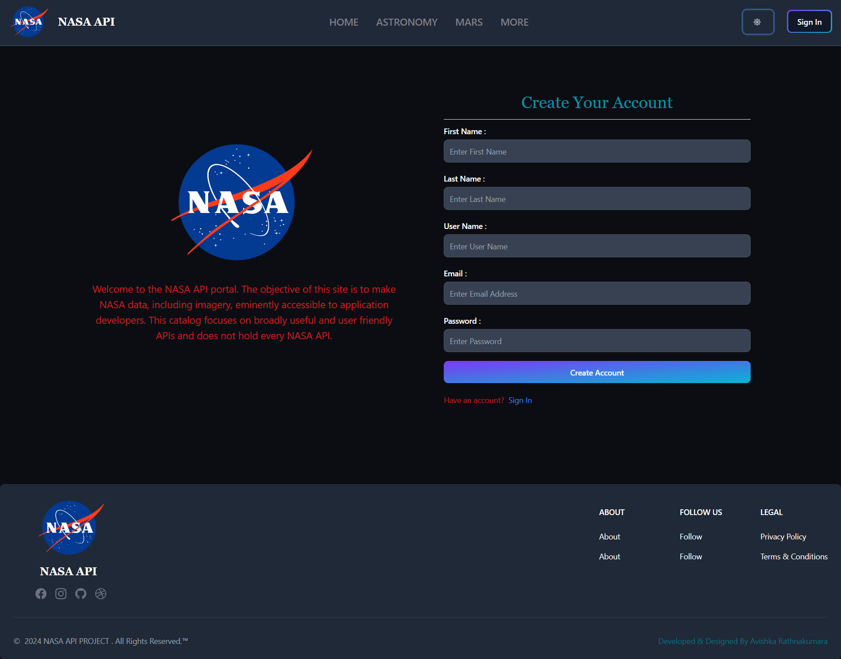Screen dimensions: 841x659
Task: Open the Instagram icon in the footer
Action: [61, 594]
